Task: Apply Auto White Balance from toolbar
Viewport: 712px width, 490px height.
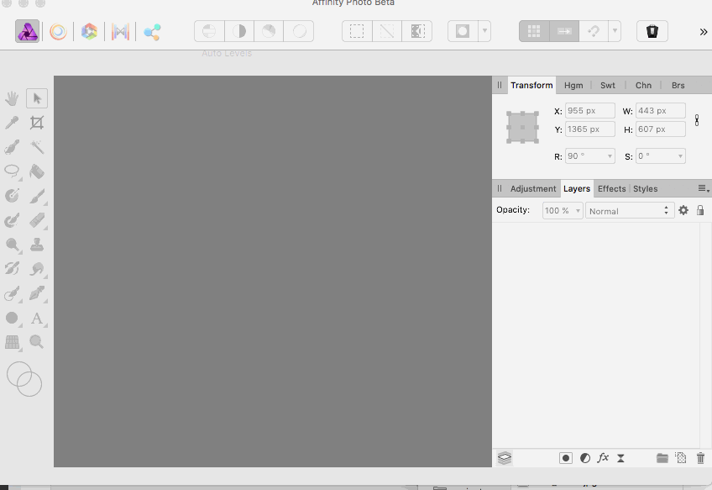Action: pyautogui.click(x=299, y=31)
